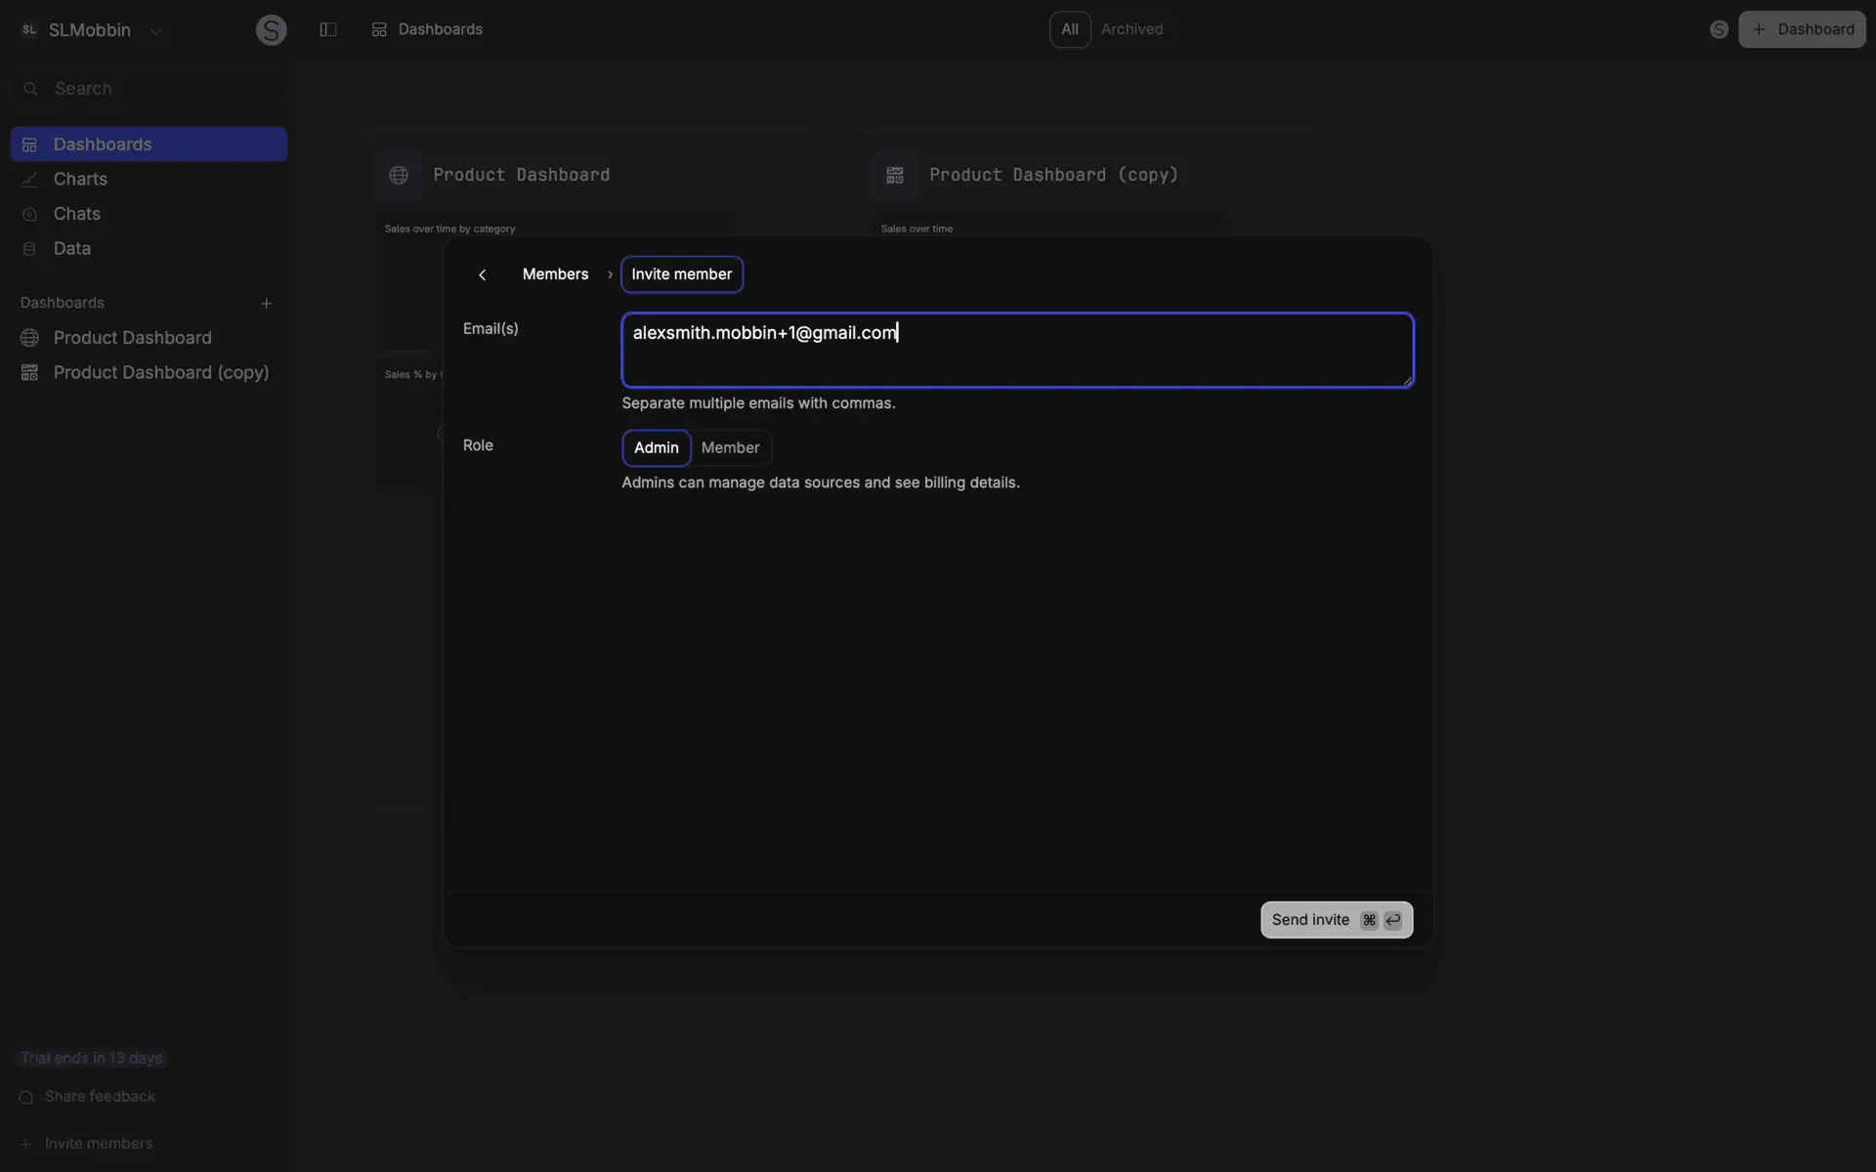Click the Send invite button

[x=1336, y=920]
